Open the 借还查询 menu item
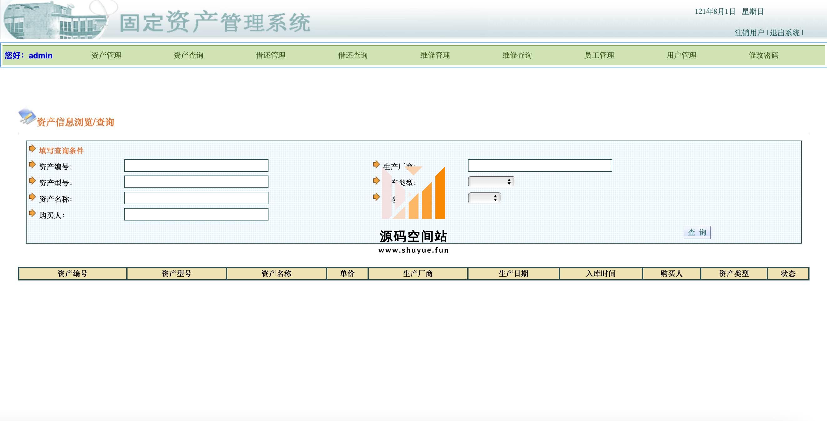This screenshot has width=827, height=421. point(353,55)
